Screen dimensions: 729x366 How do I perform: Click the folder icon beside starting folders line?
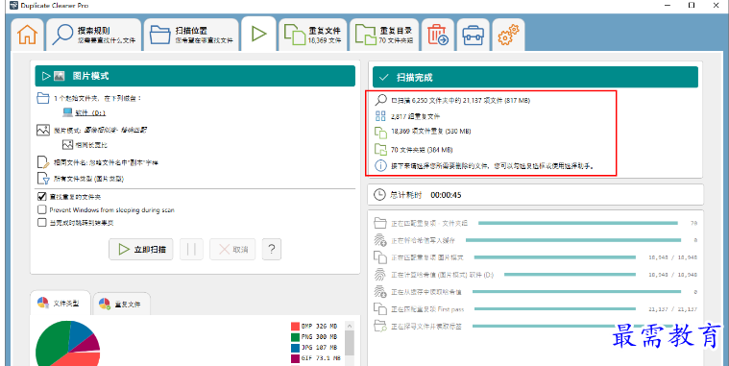pyautogui.click(x=43, y=98)
